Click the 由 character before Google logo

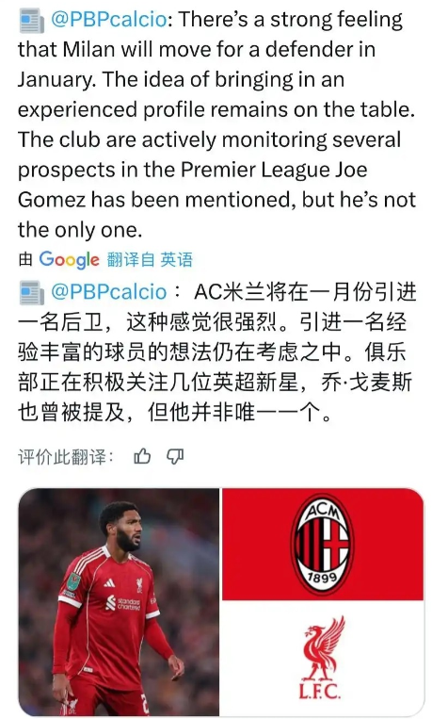25,259
